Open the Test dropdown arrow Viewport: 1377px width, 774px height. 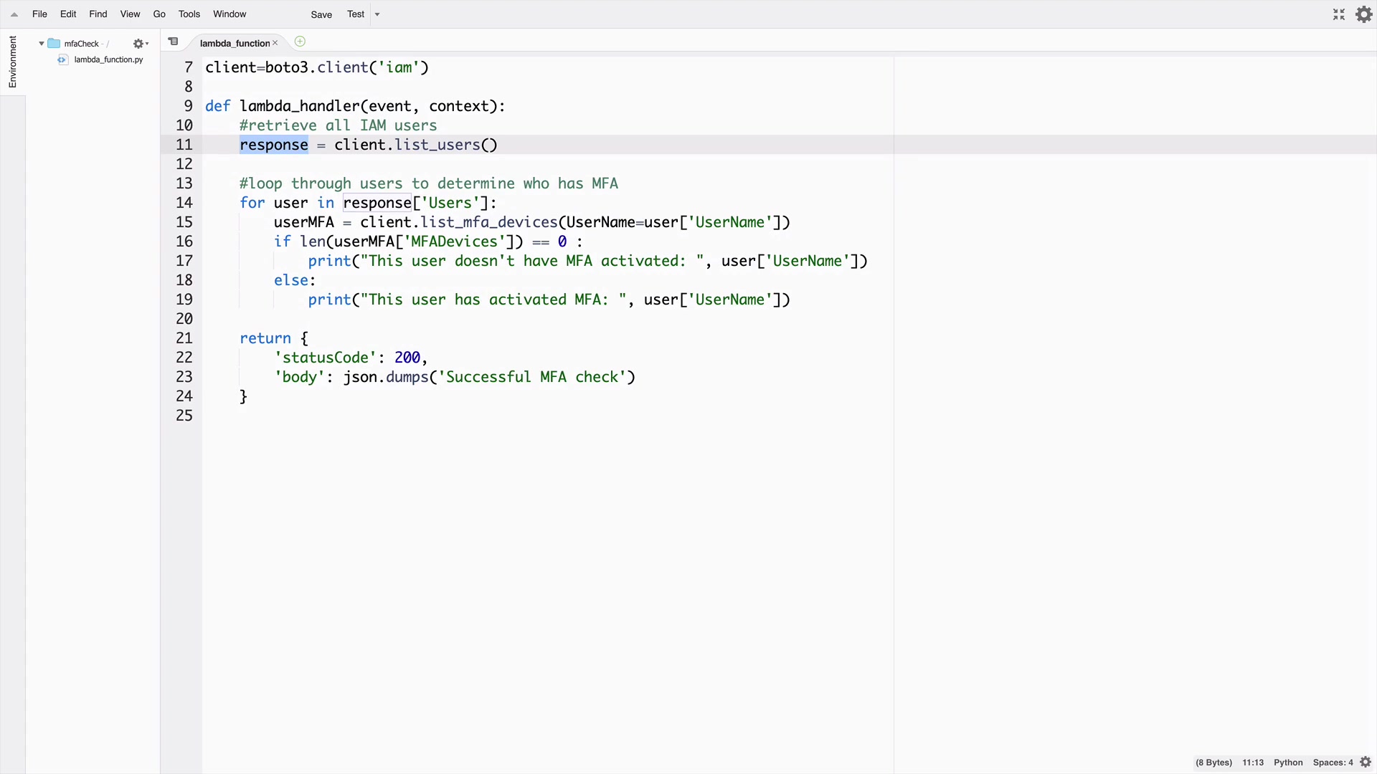click(x=377, y=14)
